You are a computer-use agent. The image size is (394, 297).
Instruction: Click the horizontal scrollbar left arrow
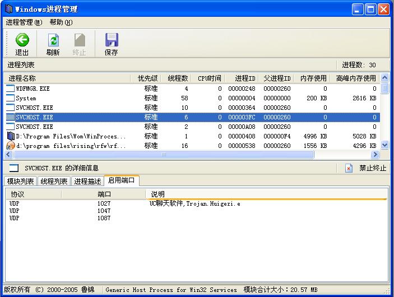click(8, 154)
